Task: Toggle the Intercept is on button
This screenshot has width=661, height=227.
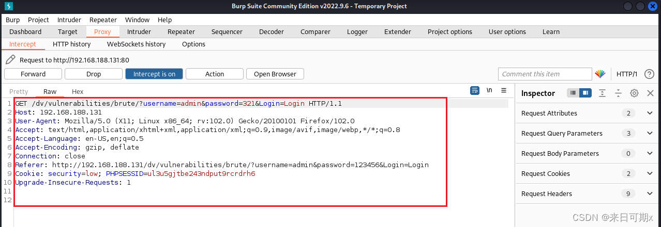Action: pos(154,74)
